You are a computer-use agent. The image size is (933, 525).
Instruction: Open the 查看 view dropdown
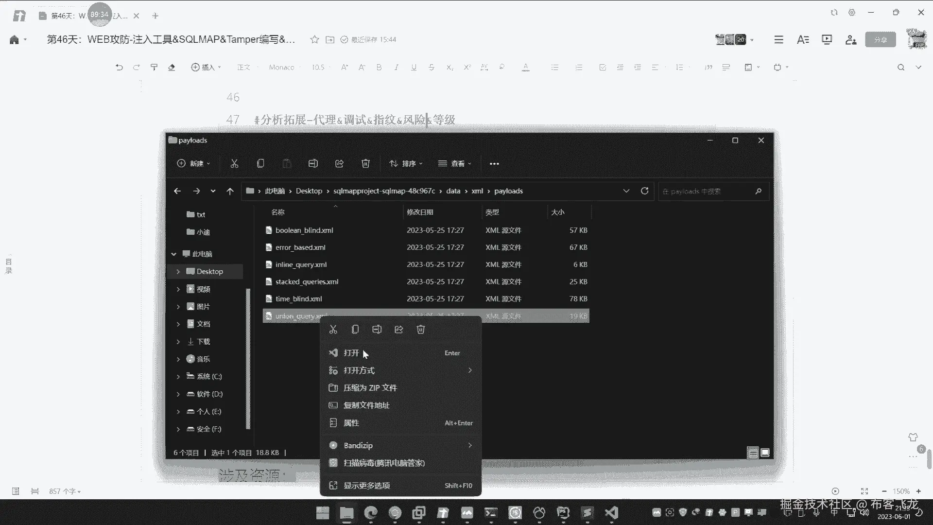click(x=454, y=164)
